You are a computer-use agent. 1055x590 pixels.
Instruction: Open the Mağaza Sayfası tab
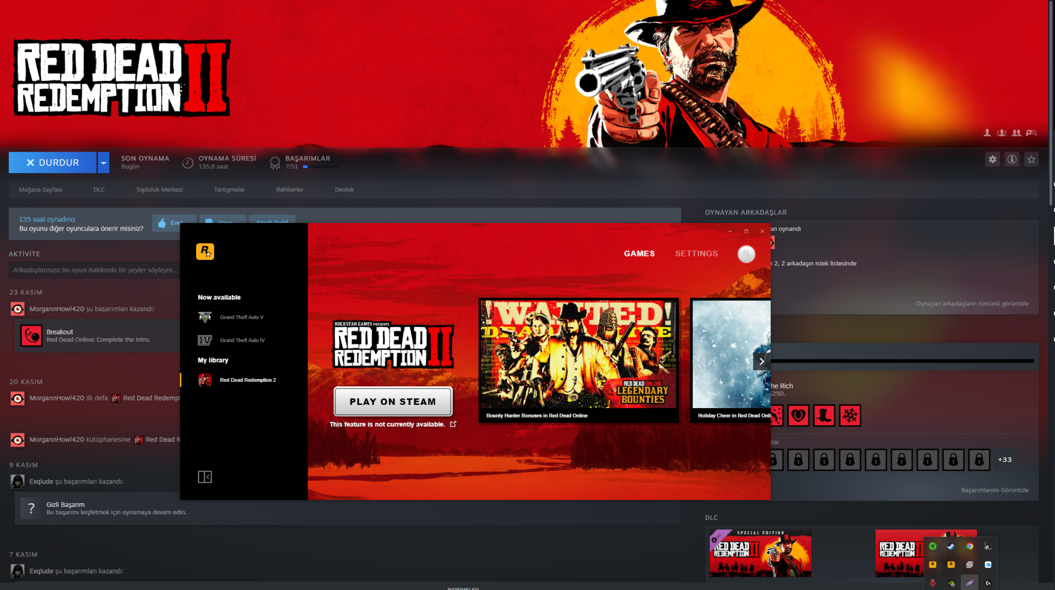click(x=41, y=190)
